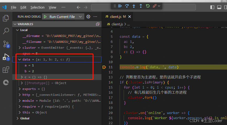This screenshot has width=227, height=125.
Task: Toggle the bottom panel layout icon
Action: [x=219, y=7]
